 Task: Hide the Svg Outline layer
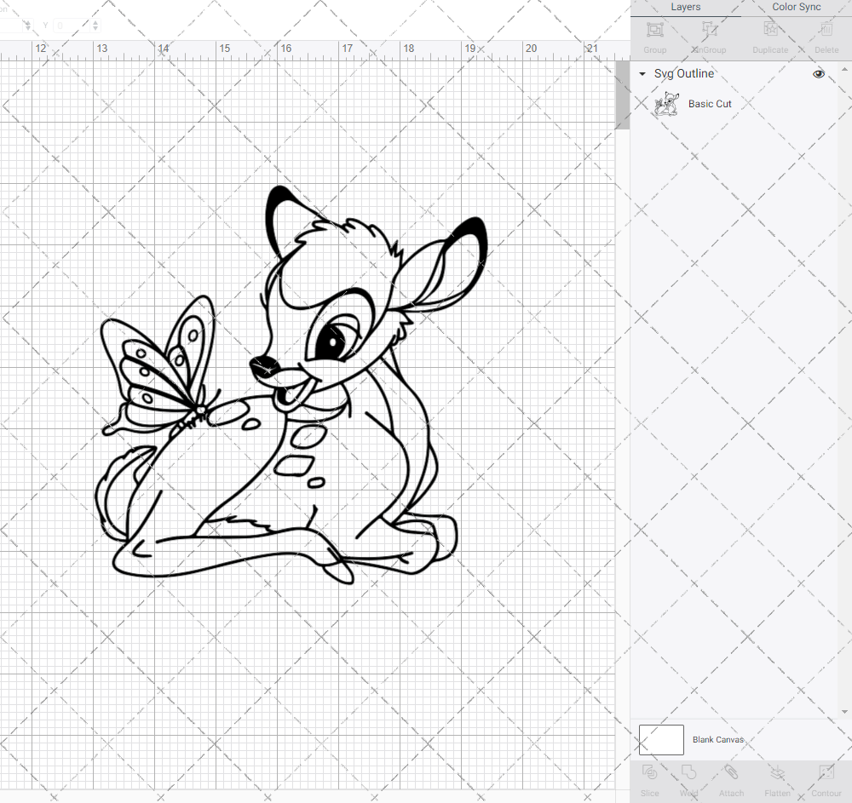click(819, 74)
